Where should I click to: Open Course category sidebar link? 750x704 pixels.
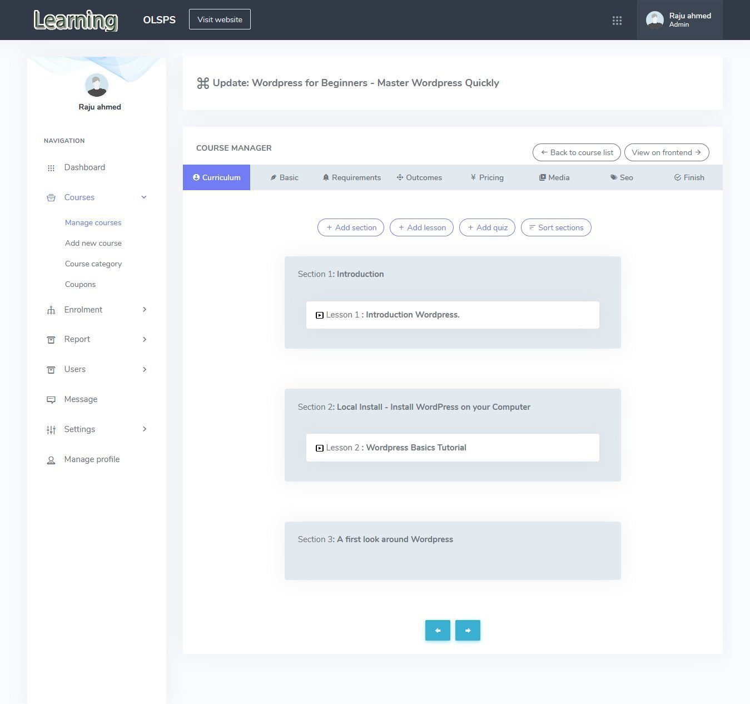[93, 264]
